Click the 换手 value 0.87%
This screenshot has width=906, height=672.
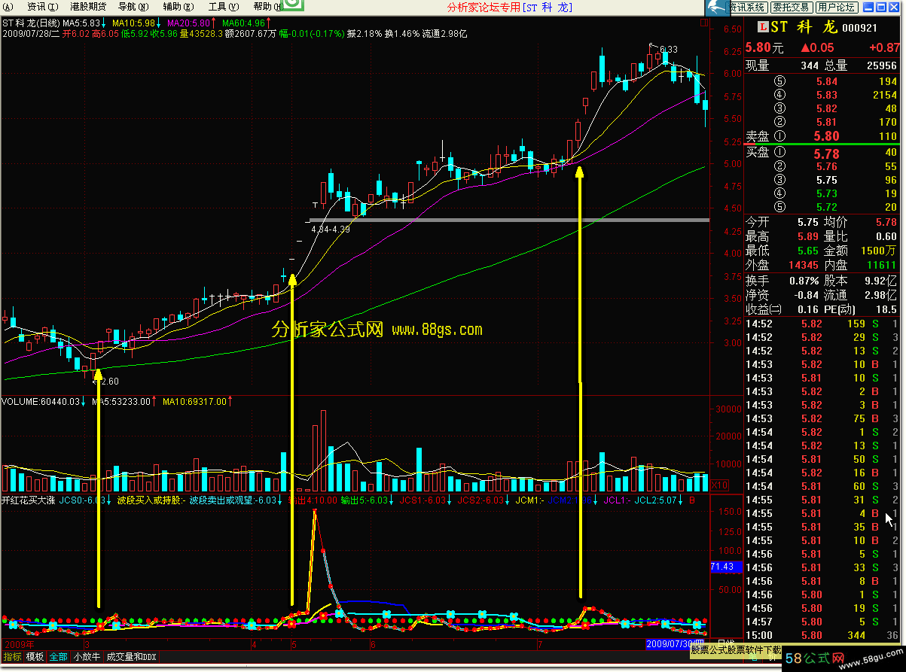(804, 280)
